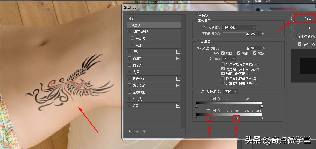Click the delete effect trash icon
The width and height of the screenshot is (316, 149).
coord(181,132)
